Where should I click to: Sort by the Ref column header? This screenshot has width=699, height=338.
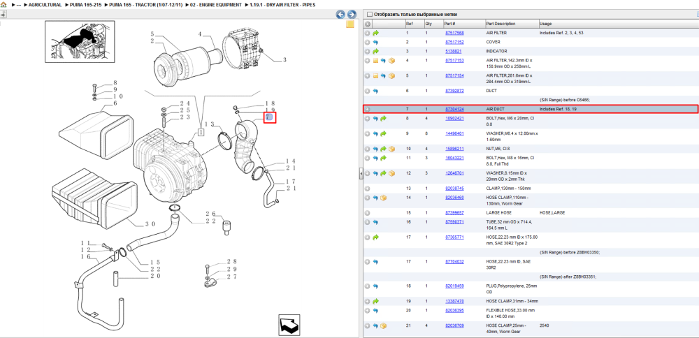pos(409,24)
